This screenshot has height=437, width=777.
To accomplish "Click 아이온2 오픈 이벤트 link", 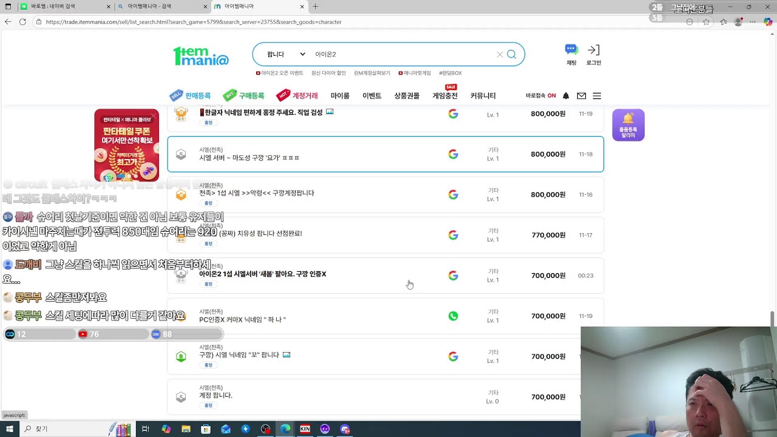I will pos(280,73).
